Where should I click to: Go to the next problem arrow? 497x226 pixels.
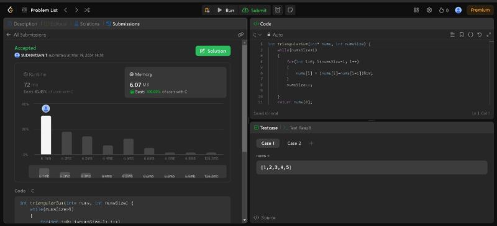(76, 10)
